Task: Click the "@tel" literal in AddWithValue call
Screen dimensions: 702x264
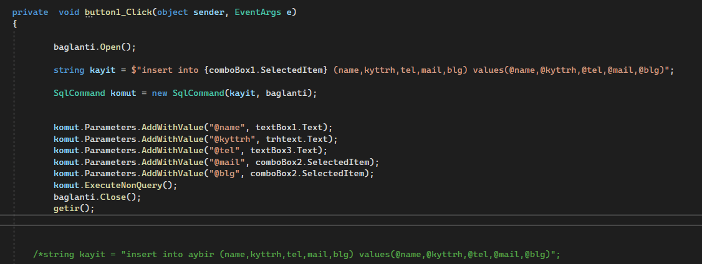Action: 224,150
